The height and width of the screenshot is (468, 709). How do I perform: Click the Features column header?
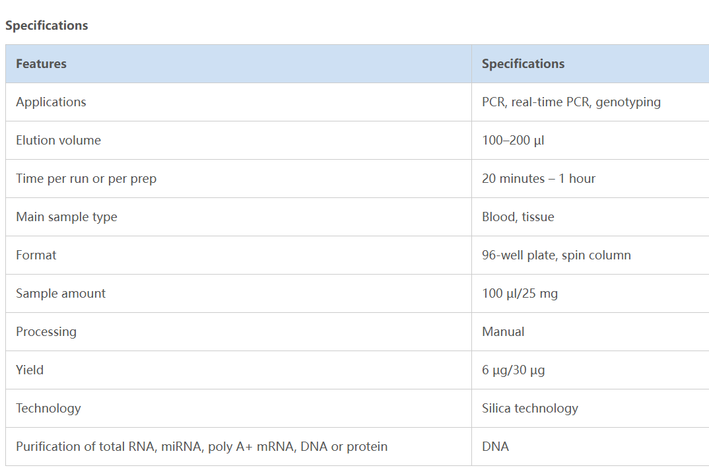click(x=41, y=64)
